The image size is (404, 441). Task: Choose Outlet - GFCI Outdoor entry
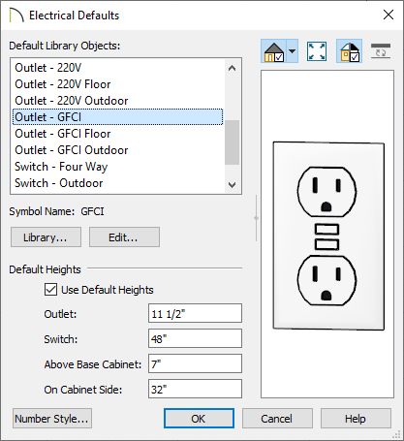pyautogui.click(x=72, y=150)
